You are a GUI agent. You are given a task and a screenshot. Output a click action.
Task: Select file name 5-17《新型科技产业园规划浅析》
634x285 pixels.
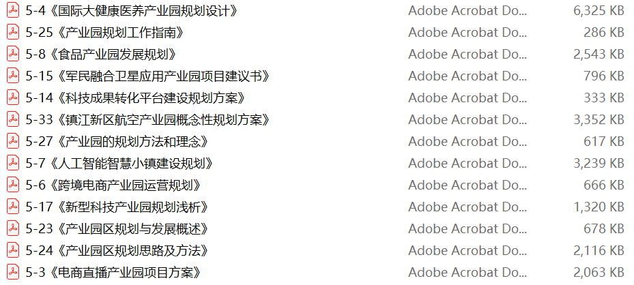(x=117, y=207)
